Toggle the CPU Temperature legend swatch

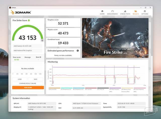[x=66, y=88]
